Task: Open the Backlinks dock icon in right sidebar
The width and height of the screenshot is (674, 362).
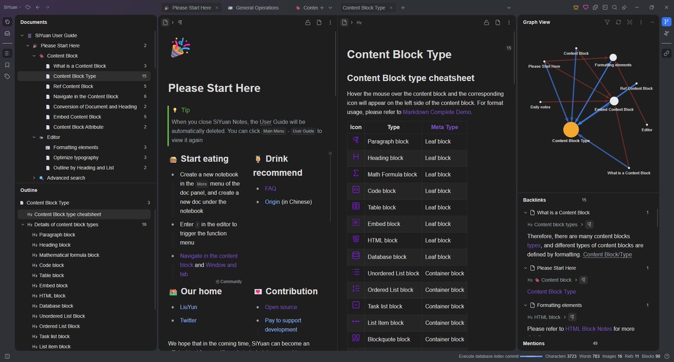Action: pyautogui.click(x=666, y=53)
